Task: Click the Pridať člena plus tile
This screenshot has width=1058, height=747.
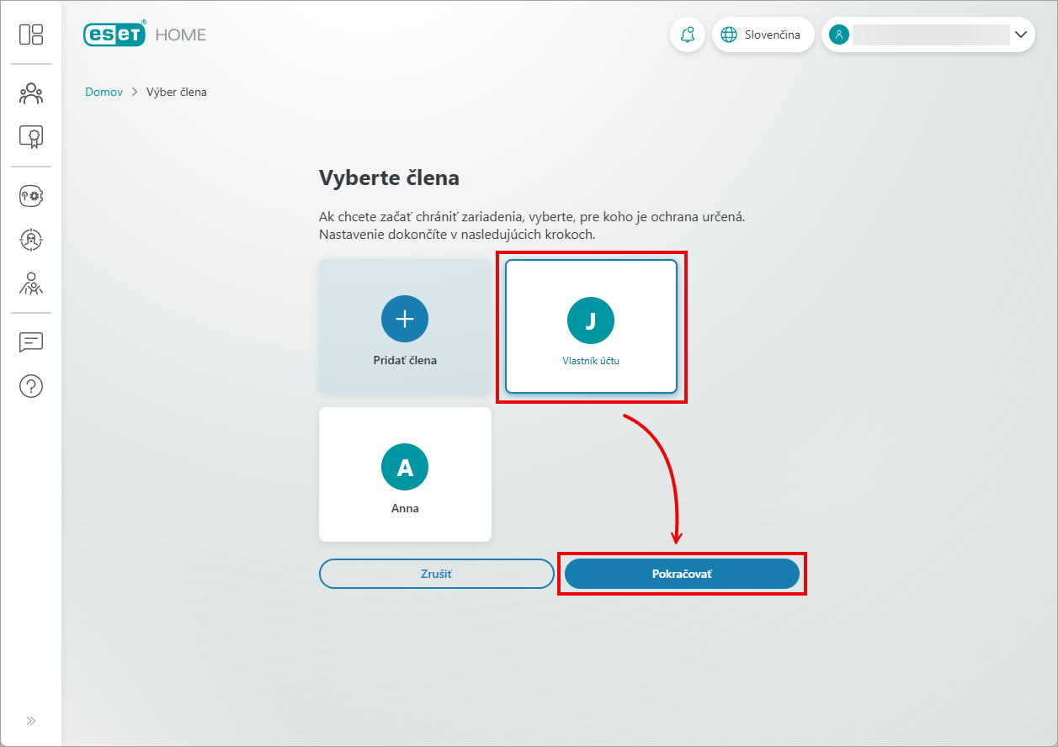Action: tap(405, 326)
